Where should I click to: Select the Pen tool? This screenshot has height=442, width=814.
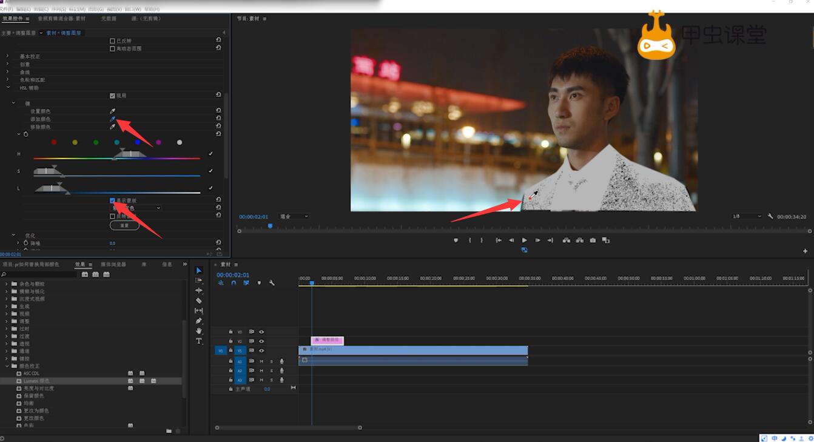pos(198,321)
